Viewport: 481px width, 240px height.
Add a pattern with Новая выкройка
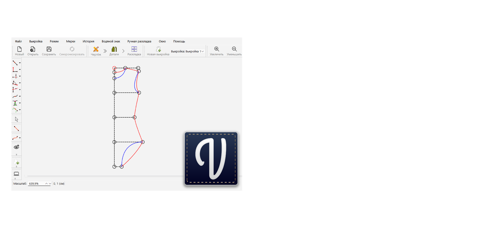point(158,51)
